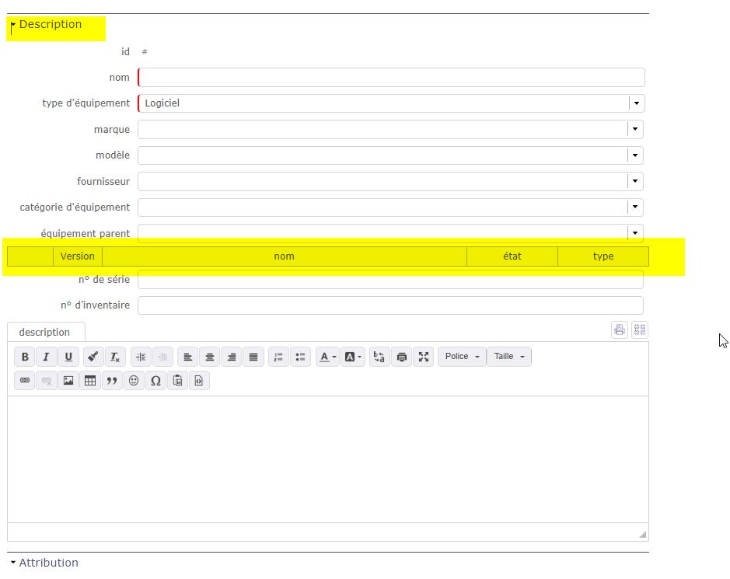
Task: Insert an image into the description
Action: 68,381
